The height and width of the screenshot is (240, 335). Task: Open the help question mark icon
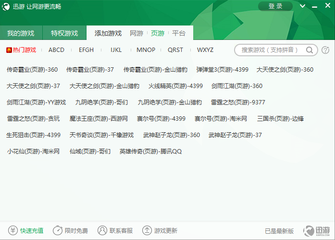[x=325, y=50]
